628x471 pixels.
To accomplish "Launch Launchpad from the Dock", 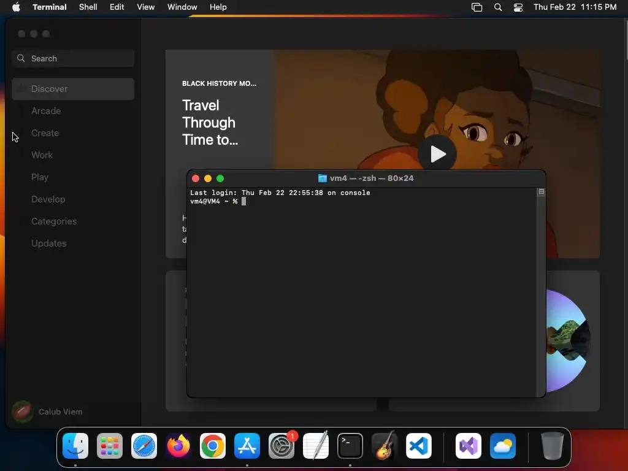I will (x=110, y=446).
